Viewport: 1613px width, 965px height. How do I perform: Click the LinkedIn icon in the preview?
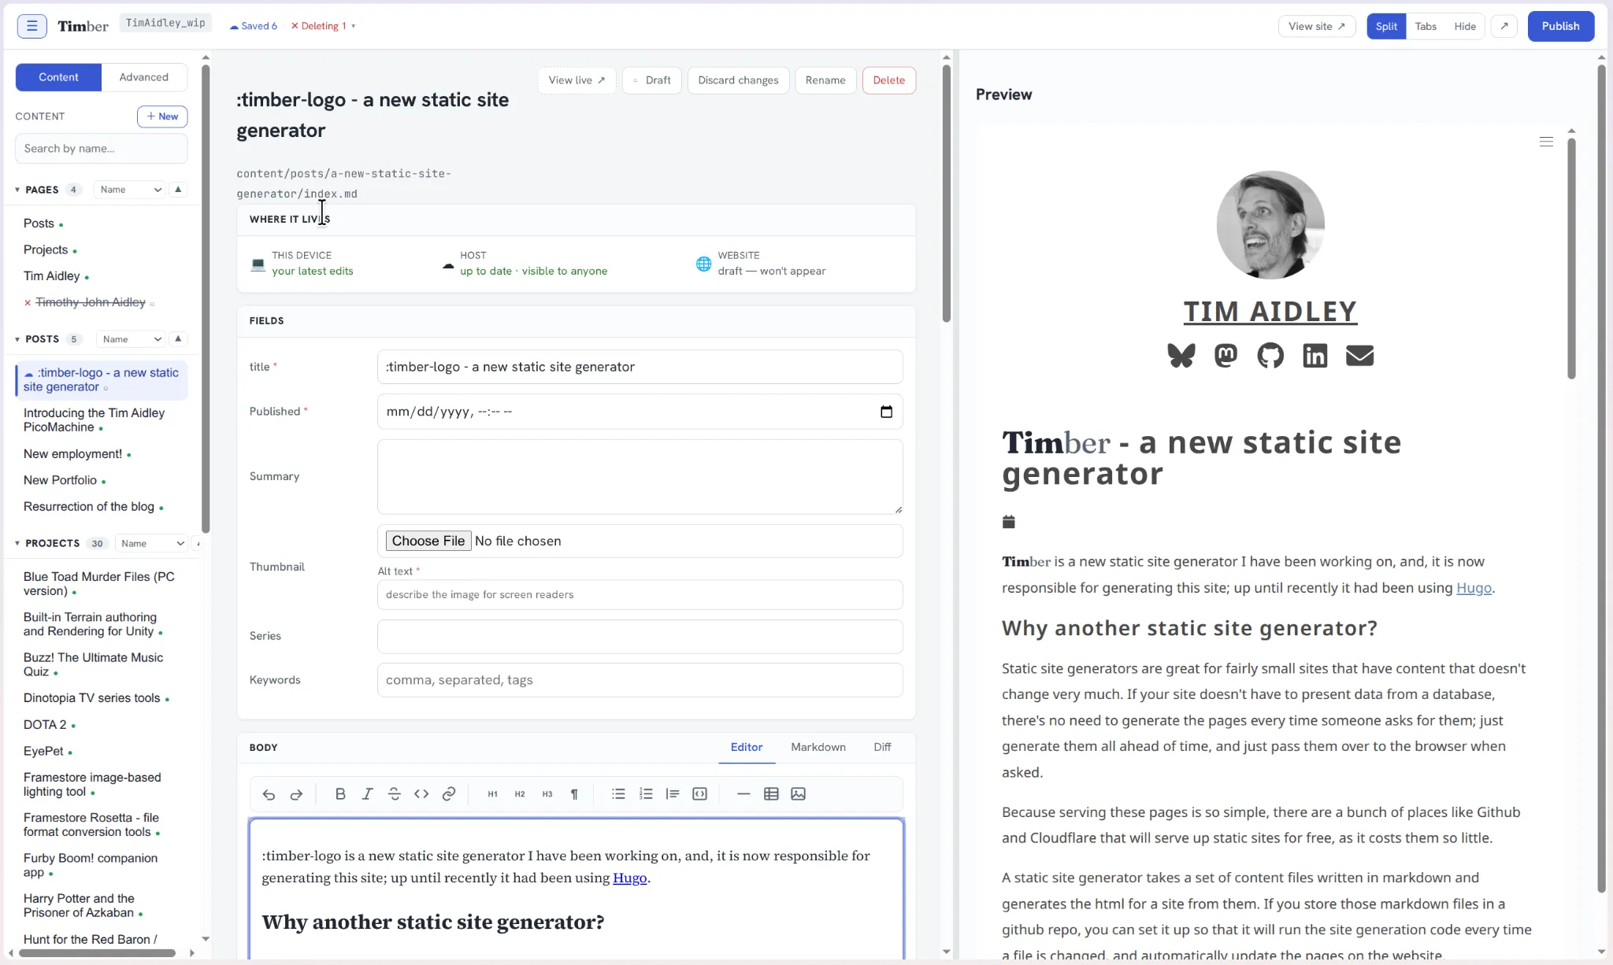[x=1315, y=356]
